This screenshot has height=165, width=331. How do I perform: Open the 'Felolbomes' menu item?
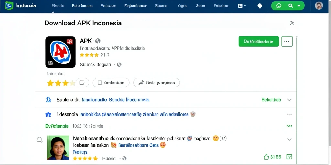click(82, 6)
